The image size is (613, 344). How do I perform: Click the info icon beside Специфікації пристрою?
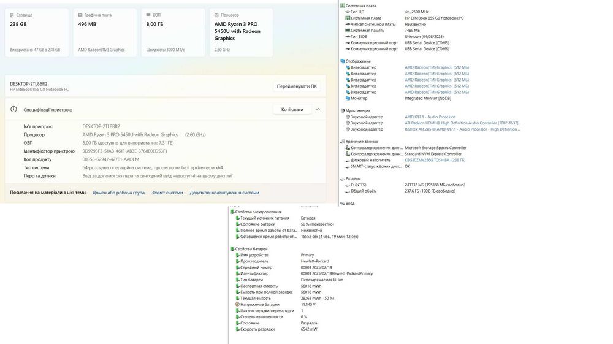coord(13,109)
